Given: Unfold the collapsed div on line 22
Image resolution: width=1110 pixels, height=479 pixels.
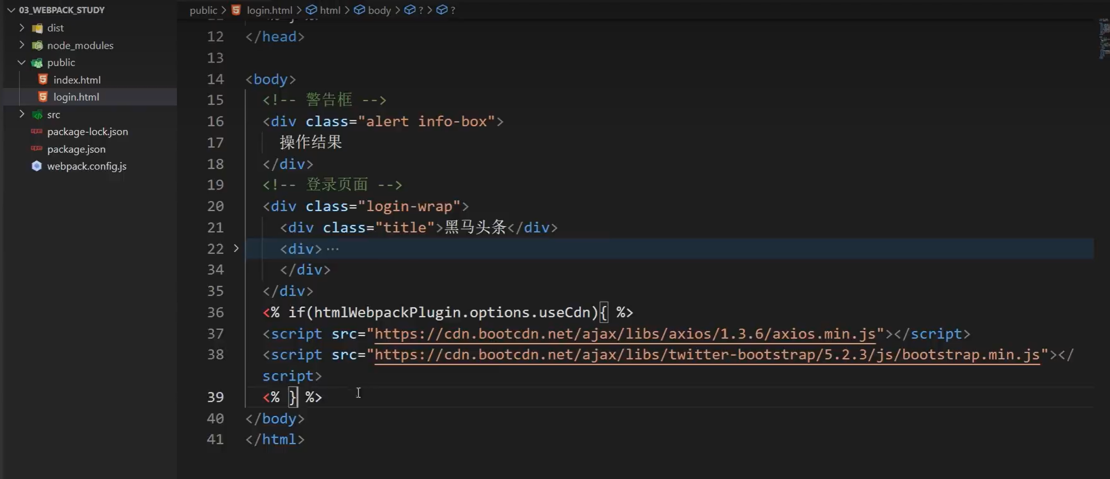Looking at the screenshot, I should click(236, 248).
